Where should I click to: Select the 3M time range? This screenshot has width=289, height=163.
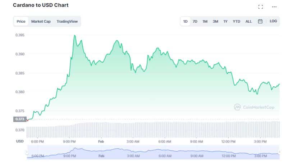215,22
